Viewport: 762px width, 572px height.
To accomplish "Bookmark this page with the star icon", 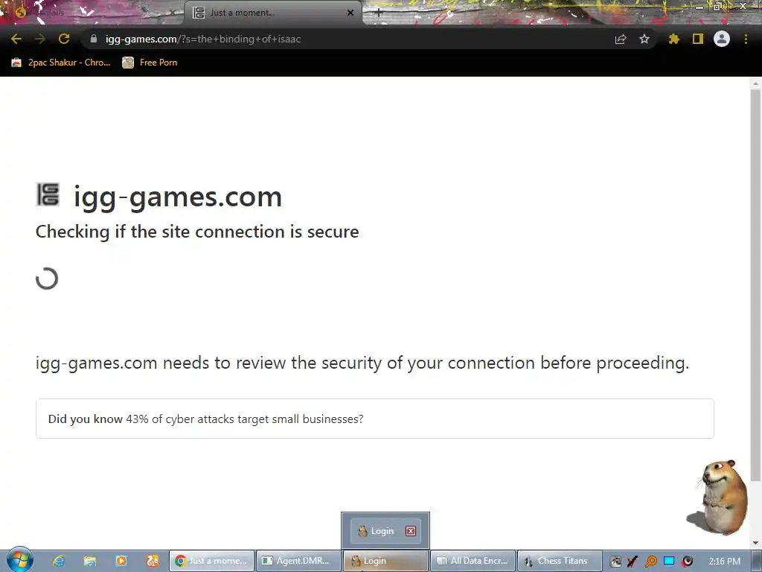I will click(644, 39).
